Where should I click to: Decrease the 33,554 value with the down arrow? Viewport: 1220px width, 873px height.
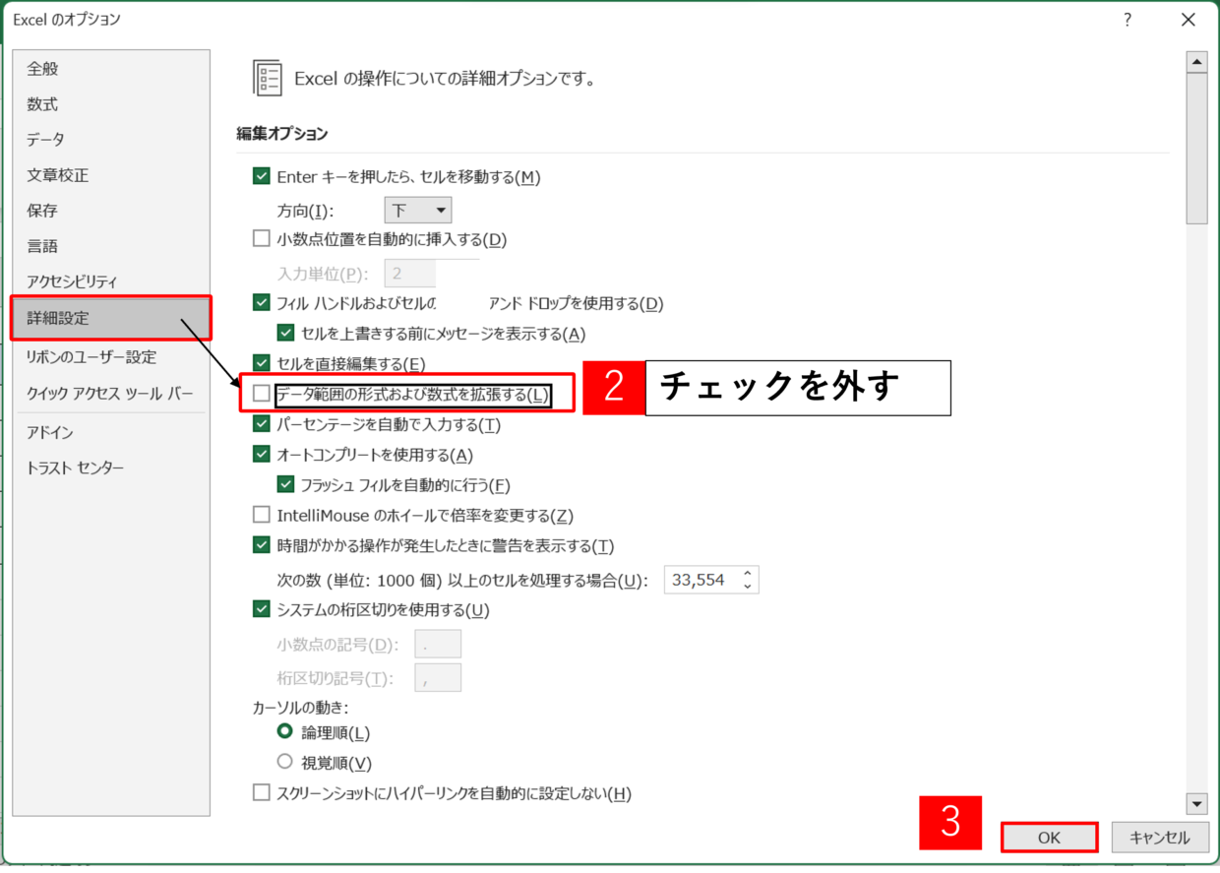[748, 587]
